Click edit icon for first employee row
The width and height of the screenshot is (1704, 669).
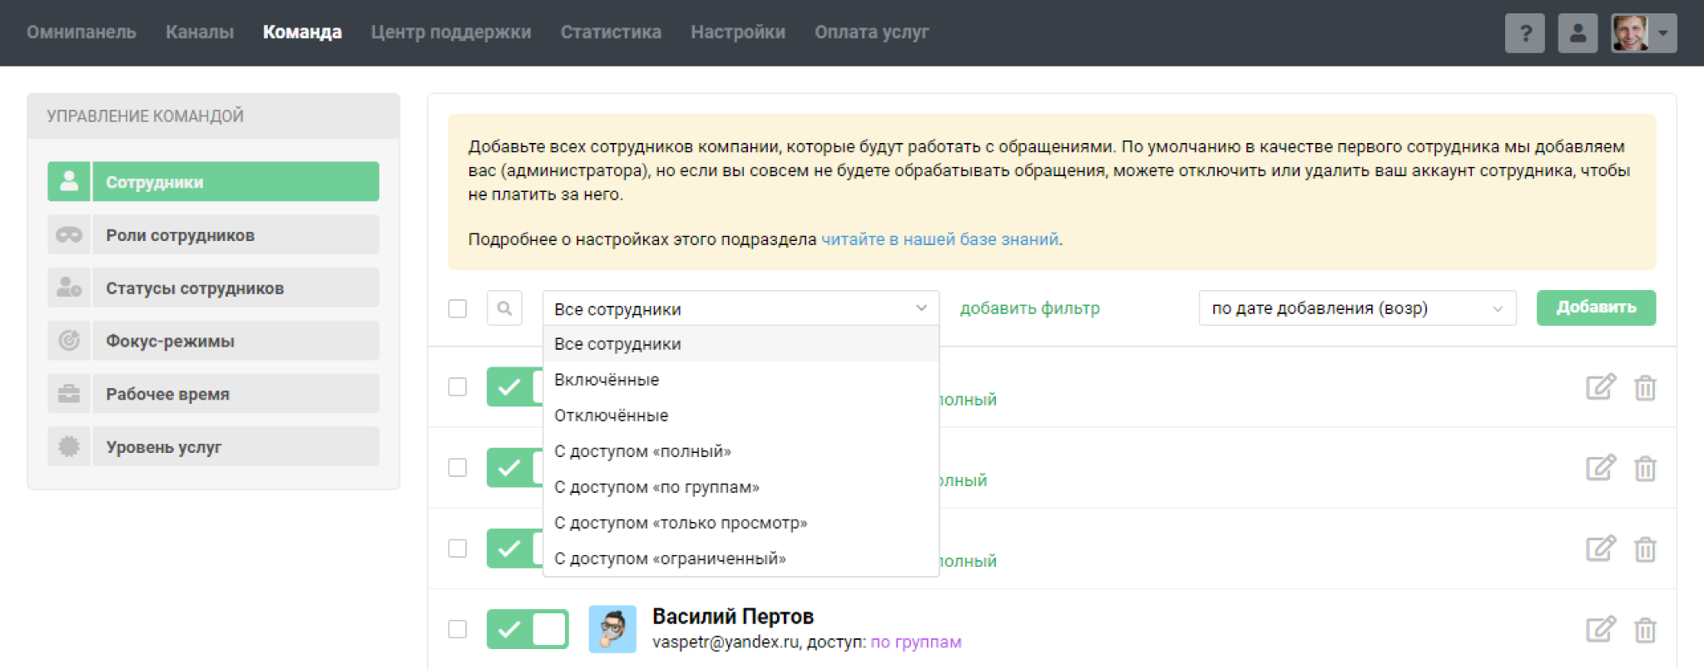coord(1600,387)
